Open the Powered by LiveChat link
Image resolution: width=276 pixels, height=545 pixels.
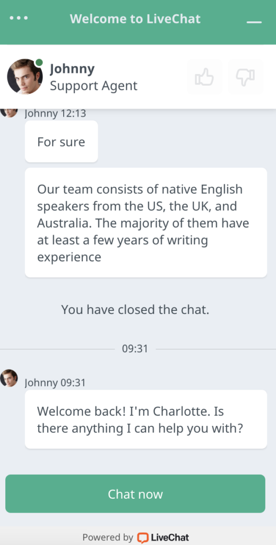click(x=136, y=538)
